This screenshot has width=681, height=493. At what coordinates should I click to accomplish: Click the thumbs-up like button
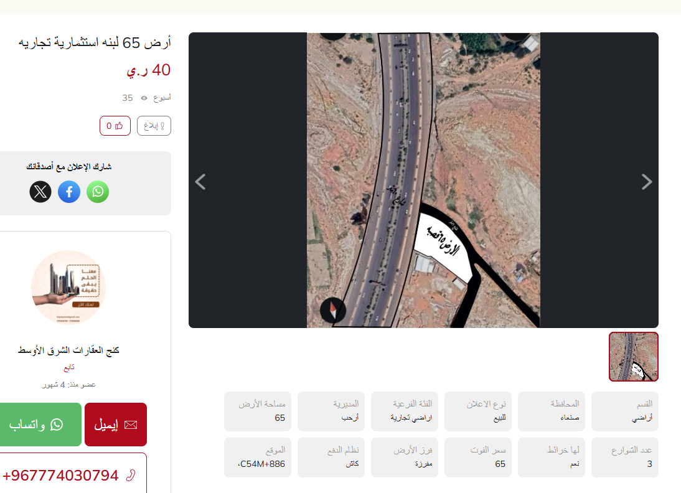[x=115, y=126]
